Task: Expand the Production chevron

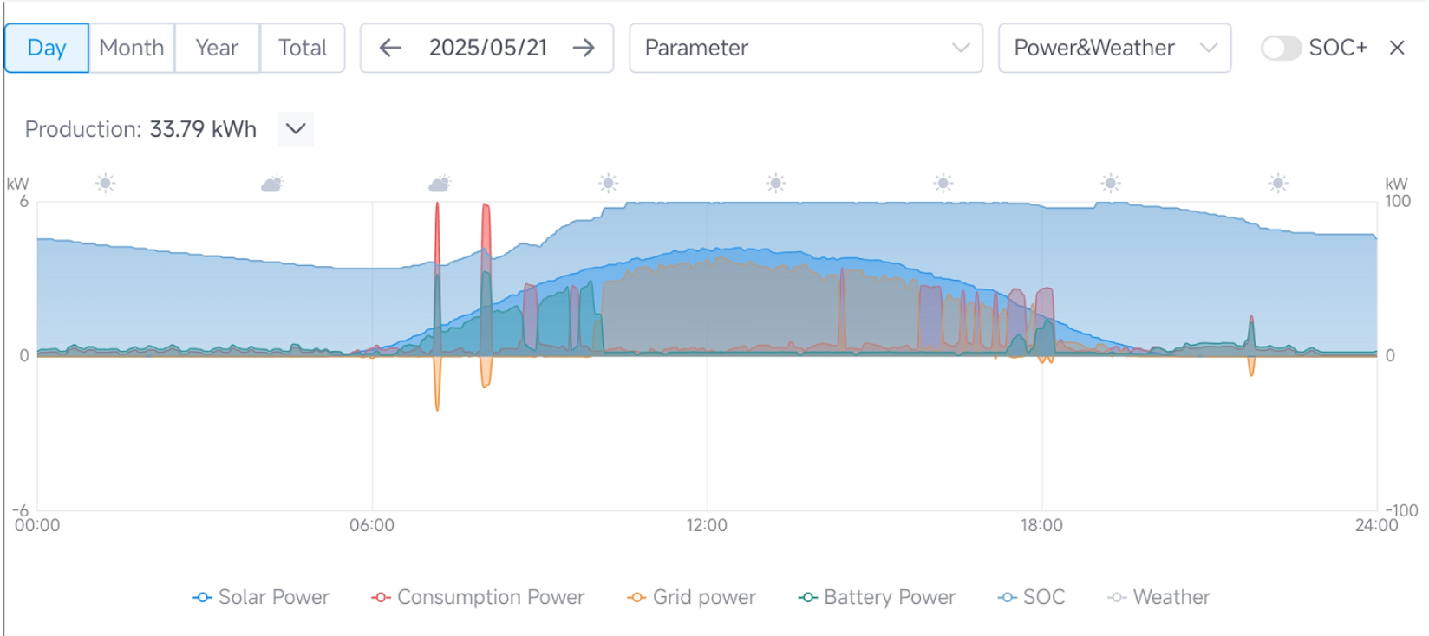Action: pyautogui.click(x=296, y=129)
